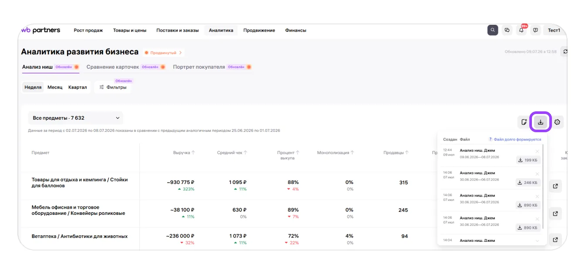This screenshot has width=585, height=274.
Task: Open Мебель офисная / Конвейеры роликовые row
Action: tap(78, 211)
